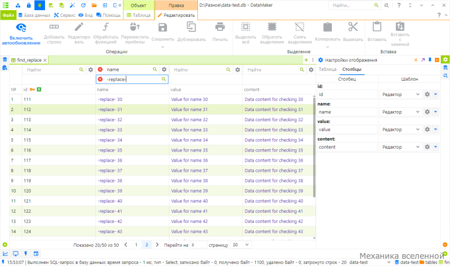Open the rows-per-page 30 dropdown

(241, 245)
